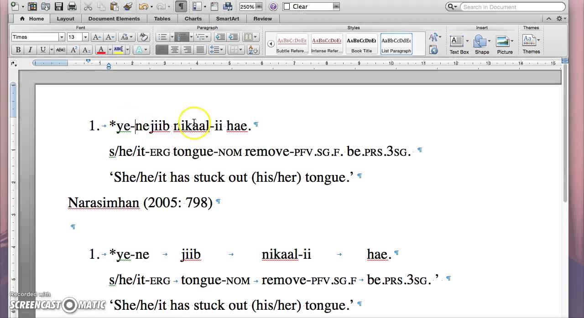Insert a Text Box
This screenshot has width=584, height=318.
tap(459, 44)
